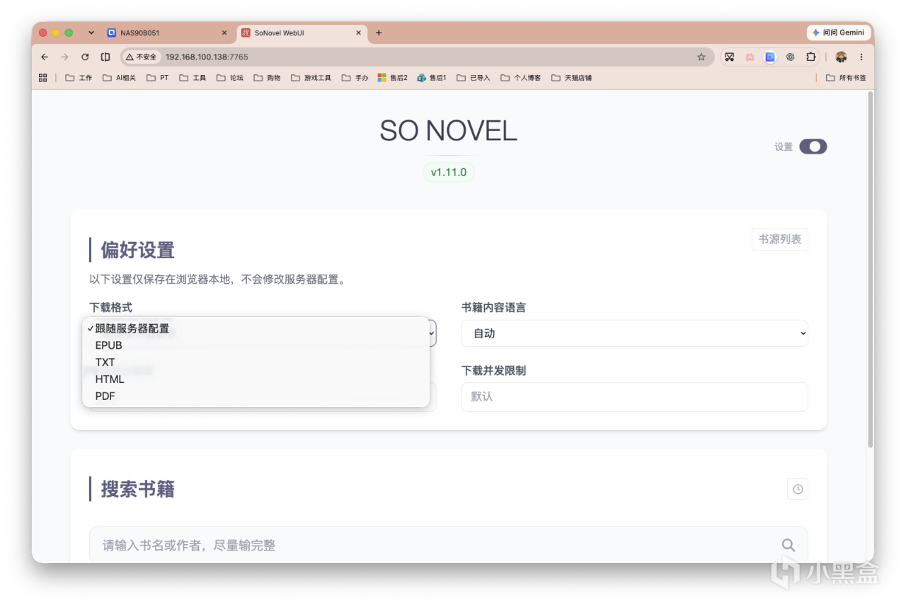
Task: Open Chrome three-dot menu
Action: pyautogui.click(x=861, y=57)
